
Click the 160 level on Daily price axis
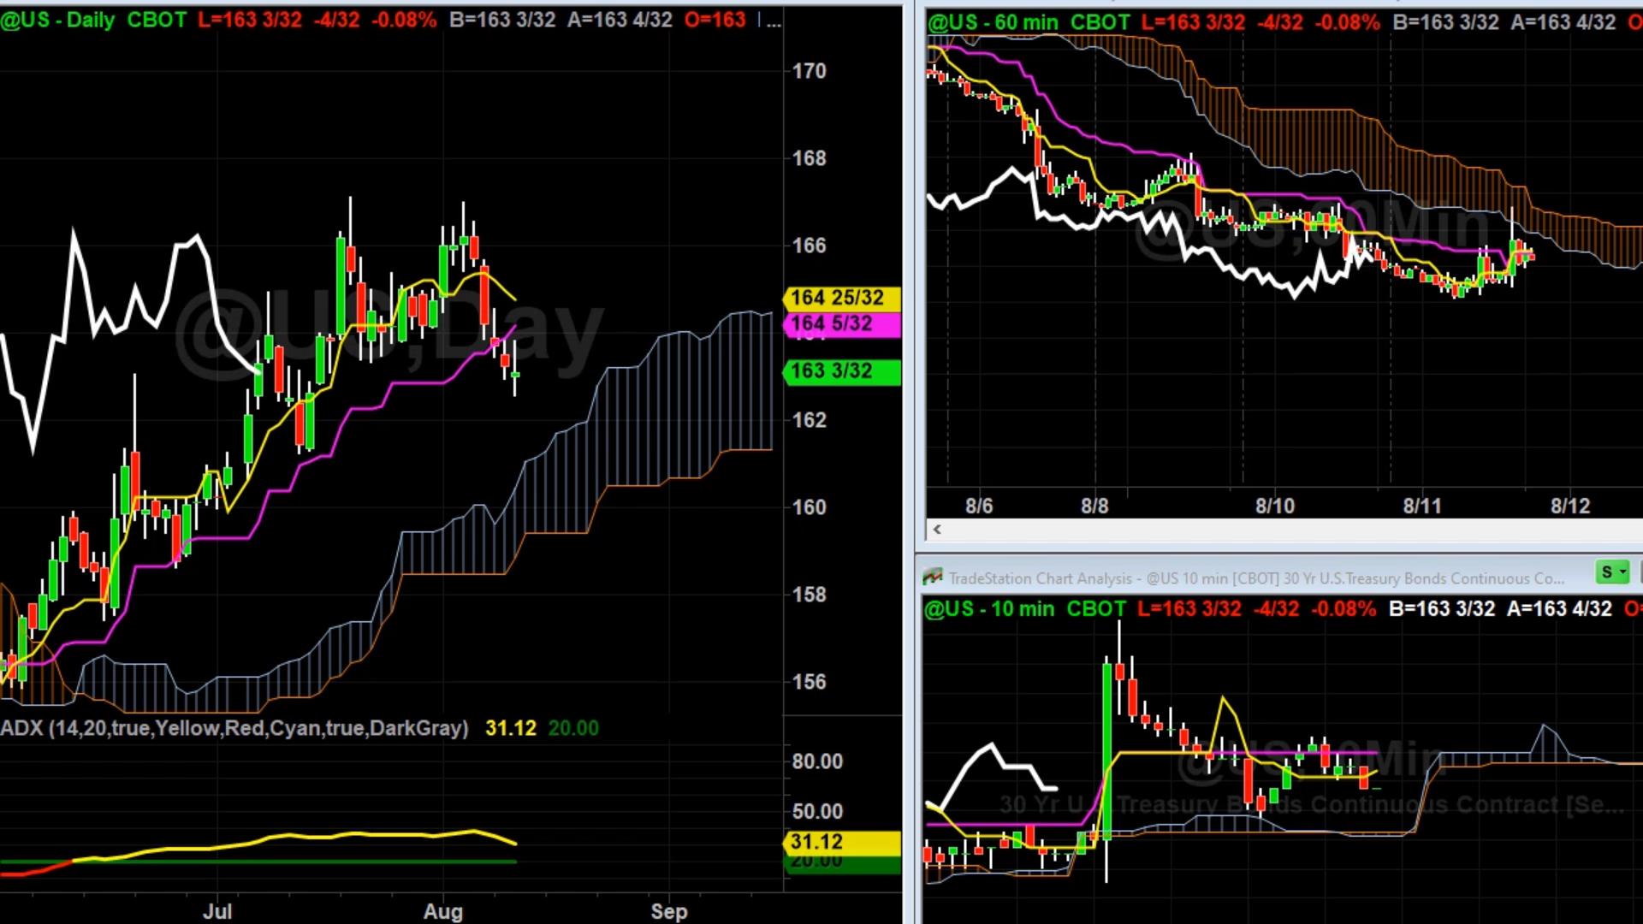(x=810, y=507)
